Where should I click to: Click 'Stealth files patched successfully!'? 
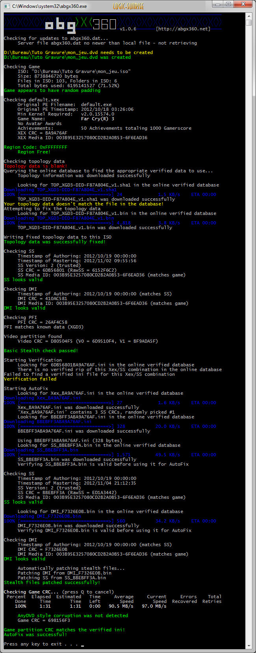(x=52, y=582)
